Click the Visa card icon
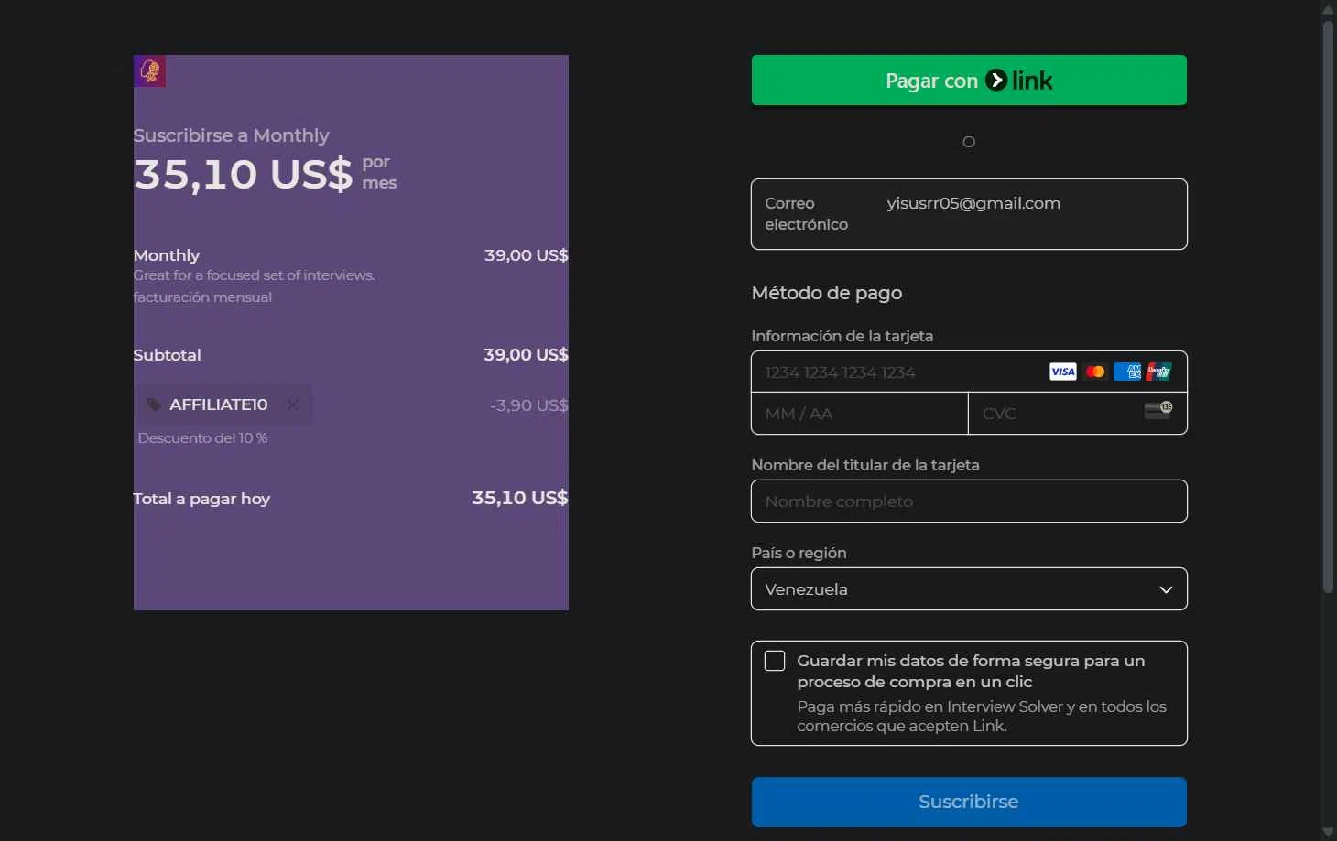Screen dimensions: 1337x841 (1063, 372)
